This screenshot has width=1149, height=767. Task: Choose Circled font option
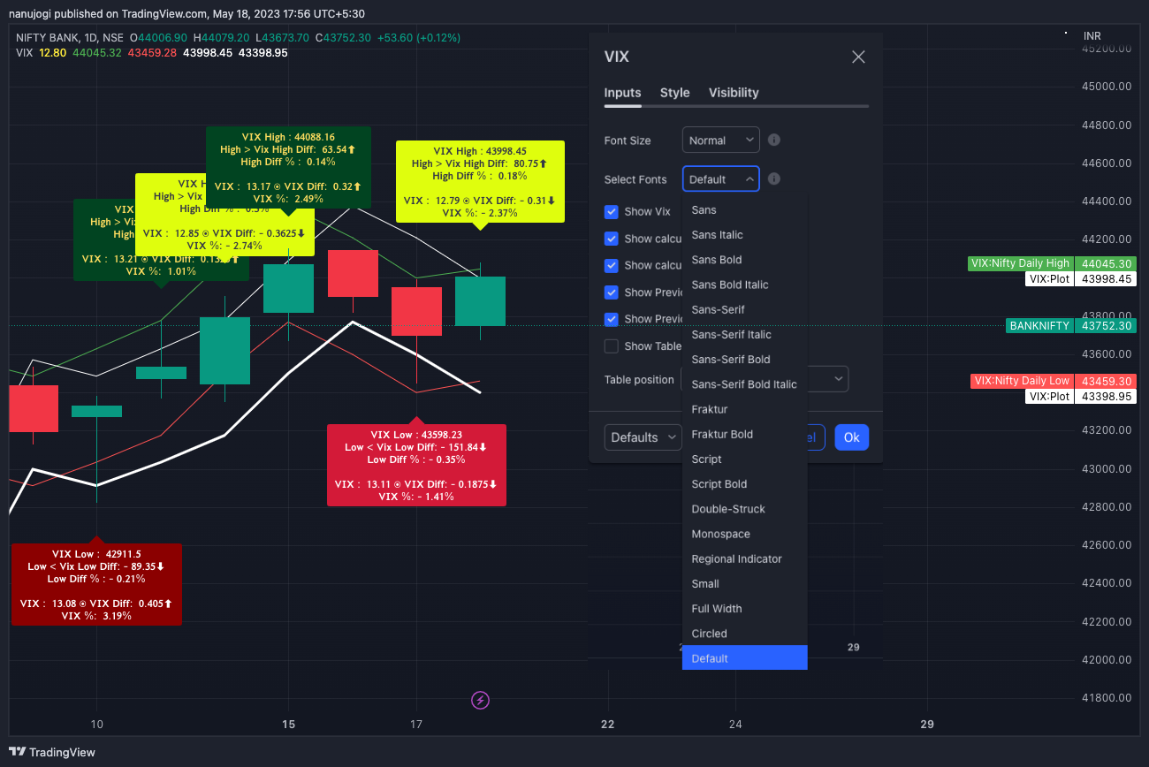tap(744, 634)
